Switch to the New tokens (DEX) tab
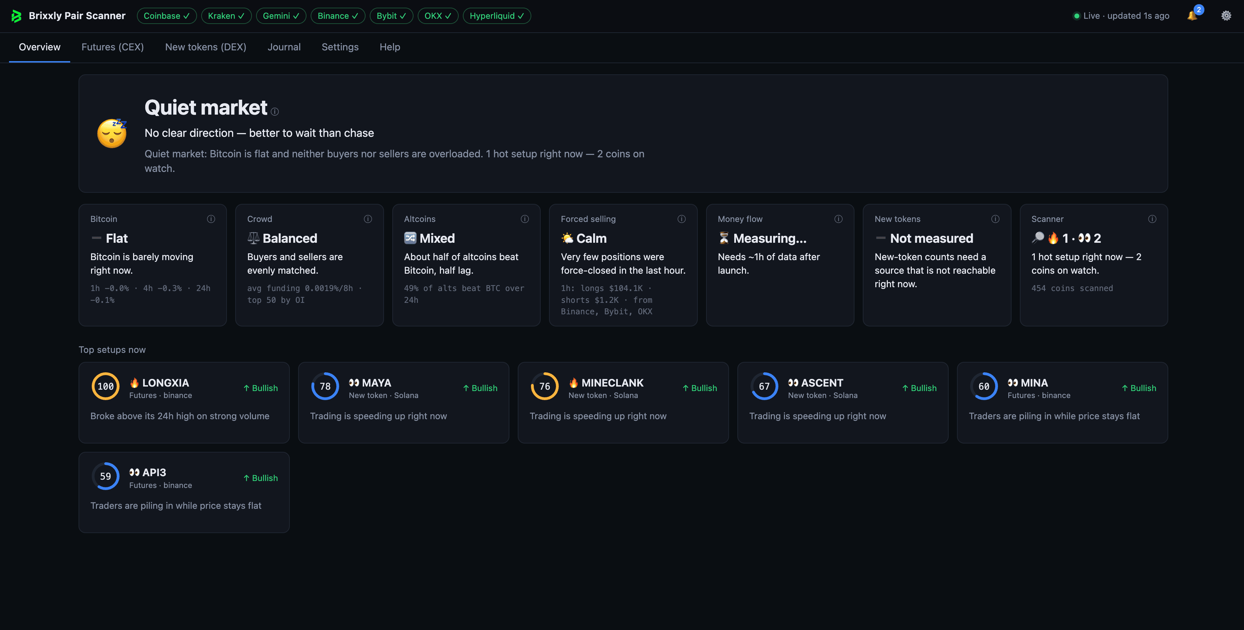Viewport: 1244px width, 630px height. [x=206, y=47]
